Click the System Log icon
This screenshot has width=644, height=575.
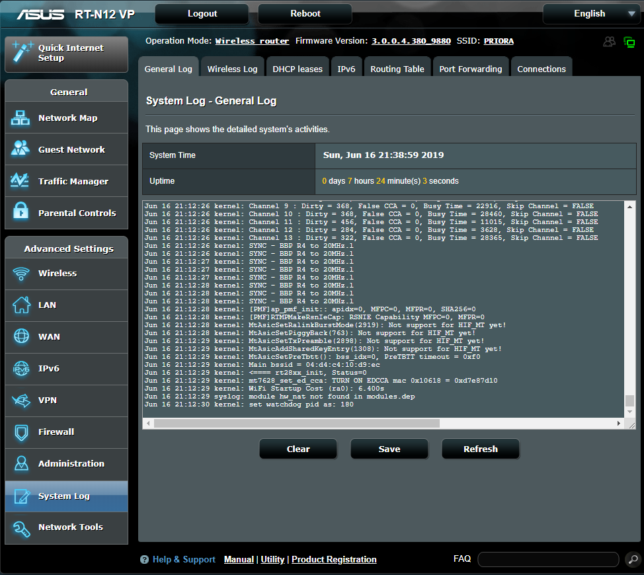[22, 496]
